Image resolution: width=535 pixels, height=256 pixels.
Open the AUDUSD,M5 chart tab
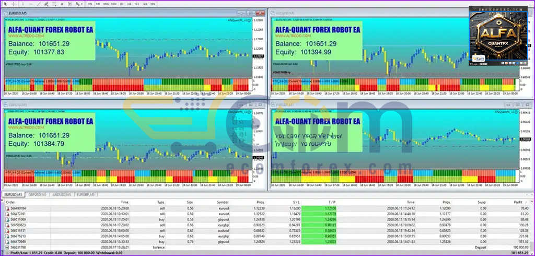(62, 194)
